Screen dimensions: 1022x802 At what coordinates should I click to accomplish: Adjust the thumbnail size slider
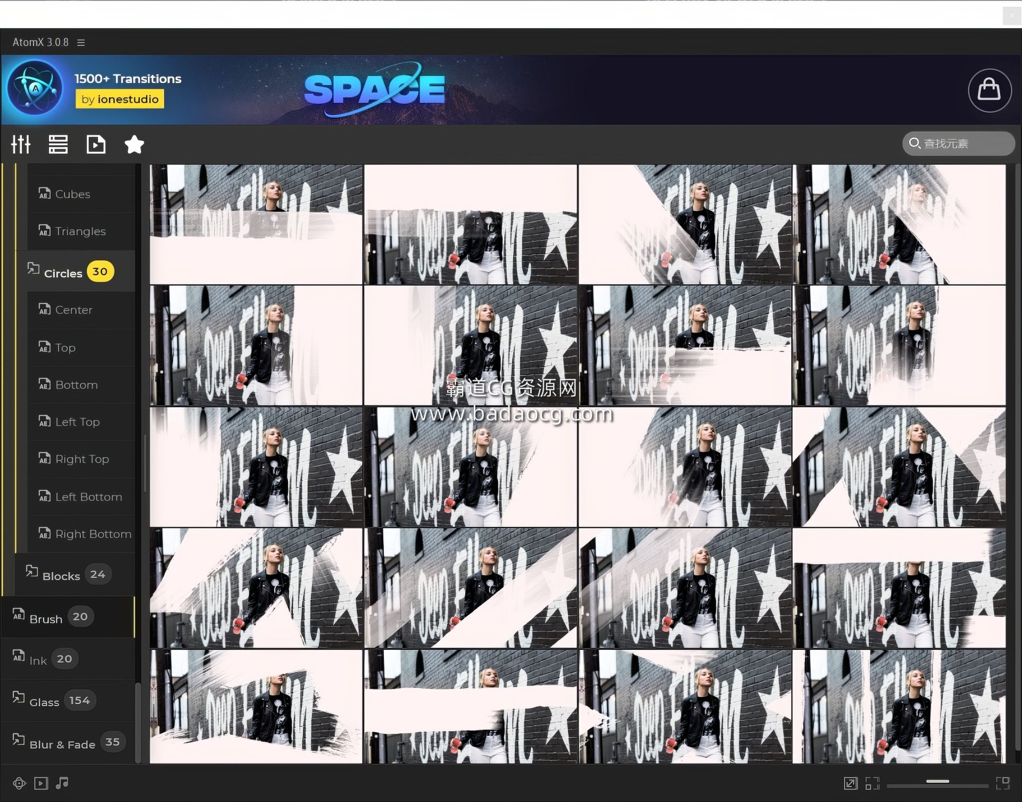pyautogui.click(x=937, y=782)
